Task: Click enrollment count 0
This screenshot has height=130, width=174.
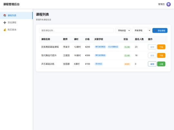Action: [135, 64]
